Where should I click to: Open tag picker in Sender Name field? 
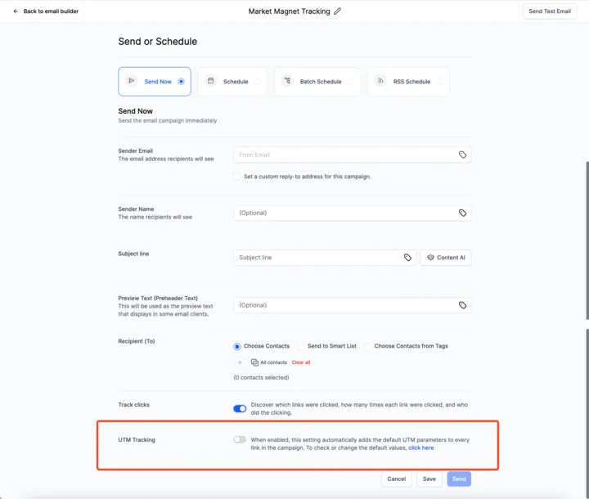[462, 213]
